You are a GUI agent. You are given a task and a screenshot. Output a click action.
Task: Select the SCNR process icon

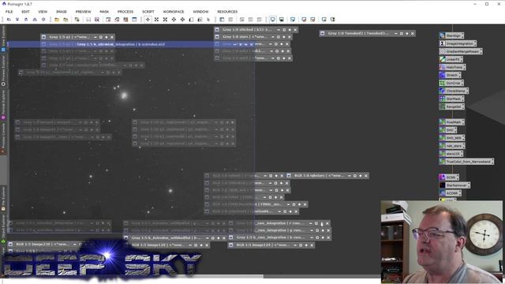point(449,177)
